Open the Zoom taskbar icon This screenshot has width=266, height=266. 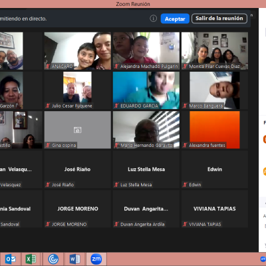click(96, 259)
